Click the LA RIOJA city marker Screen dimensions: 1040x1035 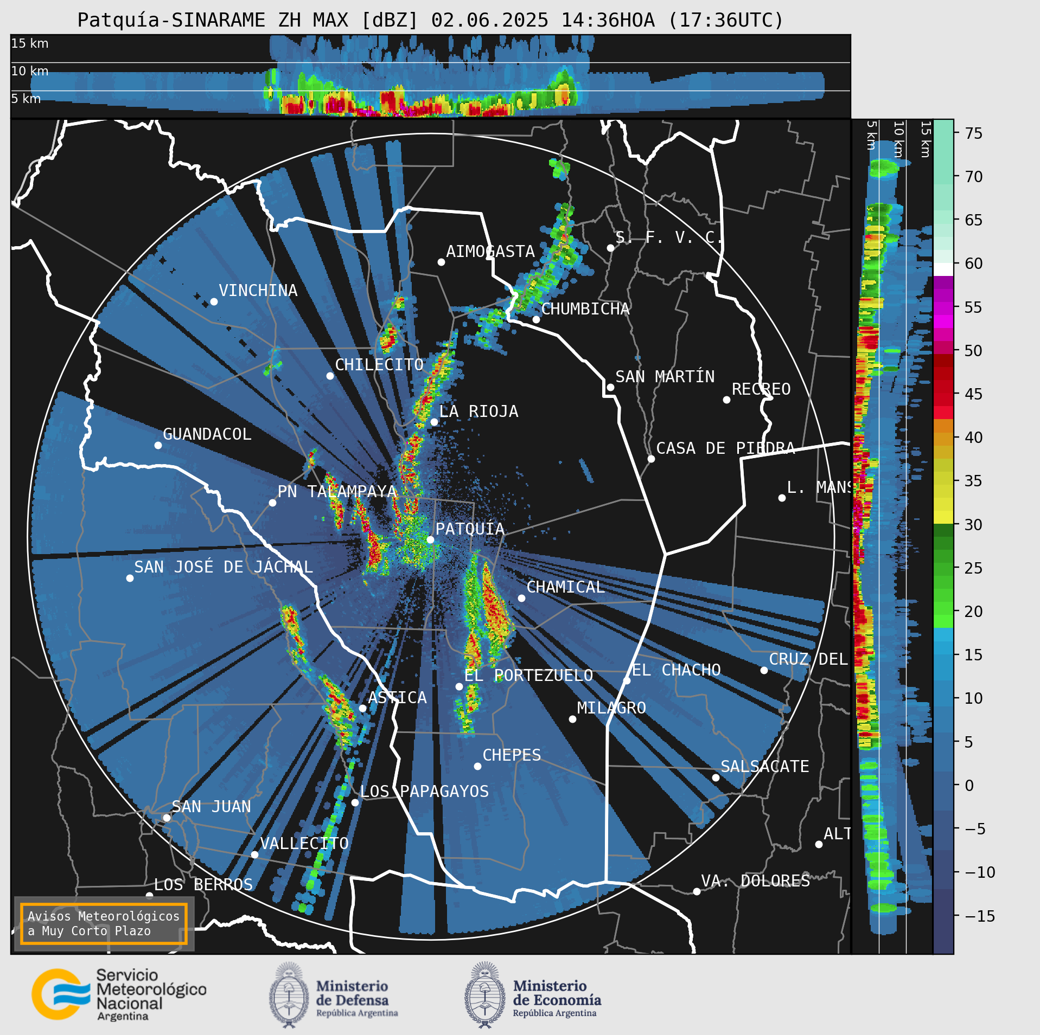pyautogui.click(x=434, y=422)
